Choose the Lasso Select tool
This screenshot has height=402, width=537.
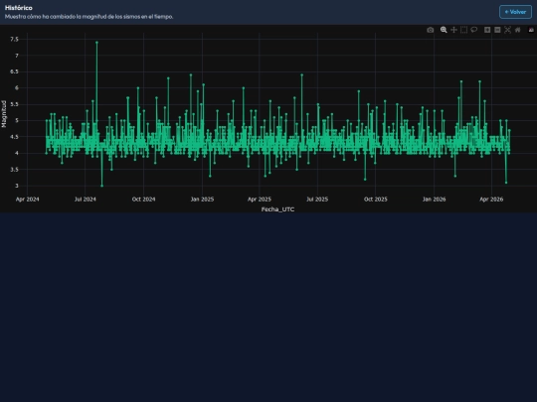point(474,30)
